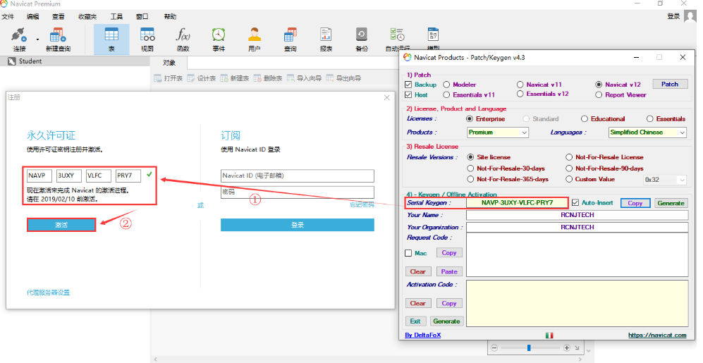Select the Modeler radio button
The height and width of the screenshot is (363, 703).
[446, 85]
